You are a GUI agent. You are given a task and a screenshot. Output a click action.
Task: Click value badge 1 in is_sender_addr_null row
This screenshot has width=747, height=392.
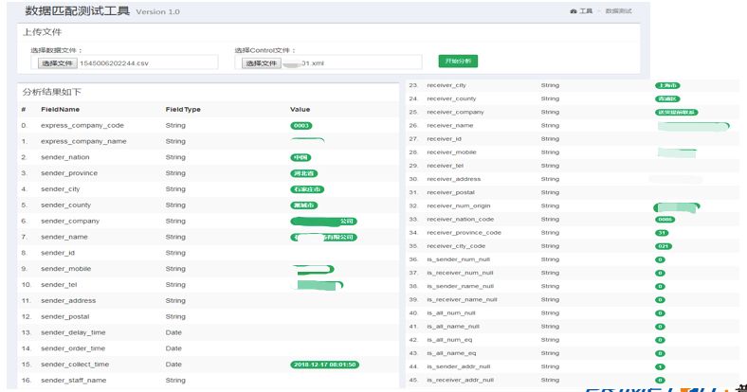click(x=661, y=367)
